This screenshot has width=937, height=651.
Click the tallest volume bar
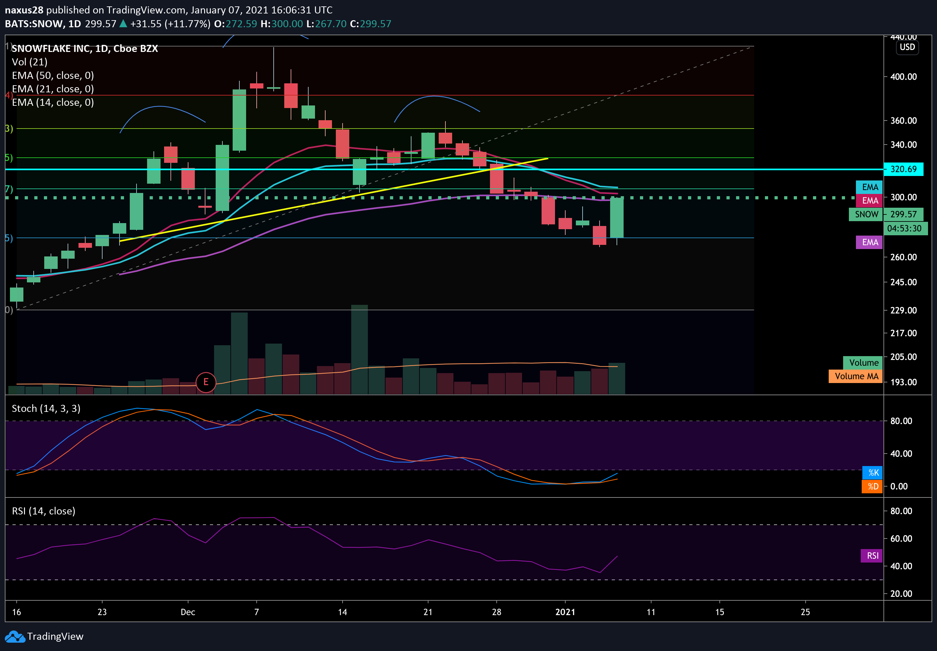pyautogui.click(x=359, y=350)
